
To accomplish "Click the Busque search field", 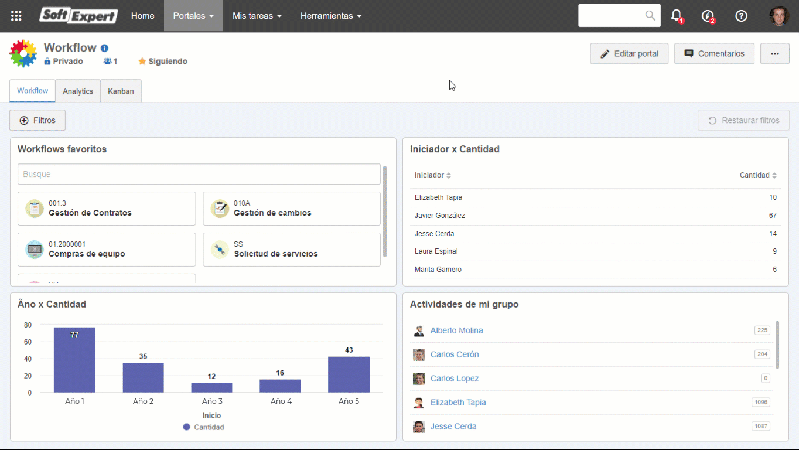I will tap(199, 174).
